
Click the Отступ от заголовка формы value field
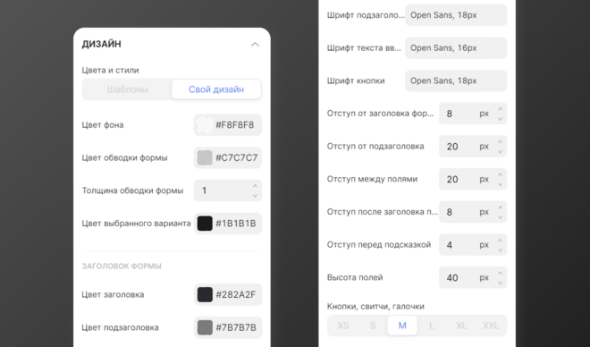(473, 114)
